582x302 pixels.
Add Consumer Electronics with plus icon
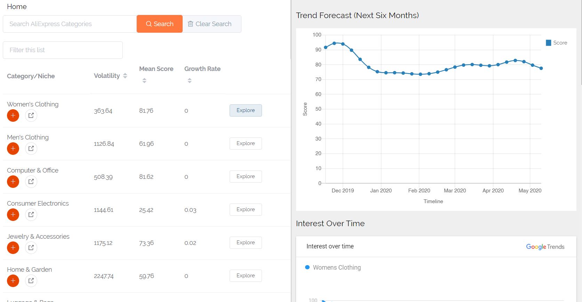click(13, 215)
